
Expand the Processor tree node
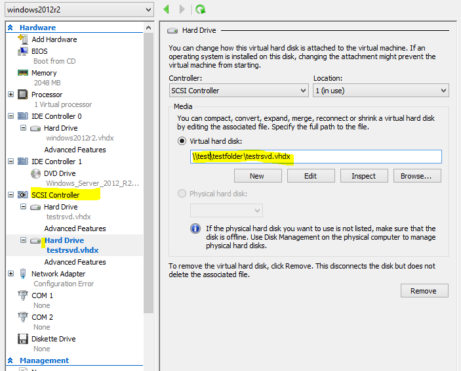click(x=11, y=95)
